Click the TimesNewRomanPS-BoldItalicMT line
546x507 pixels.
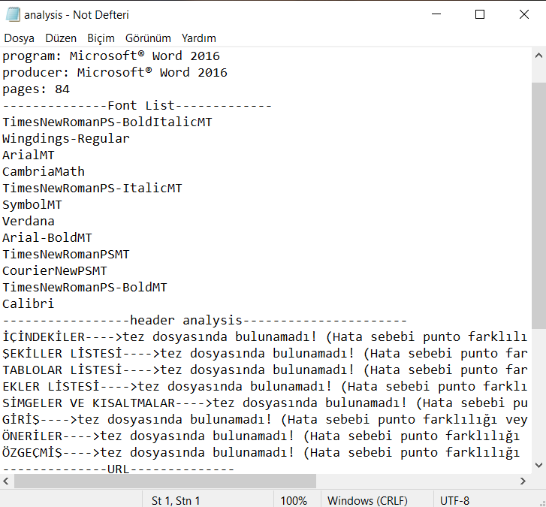pyautogui.click(x=107, y=122)
